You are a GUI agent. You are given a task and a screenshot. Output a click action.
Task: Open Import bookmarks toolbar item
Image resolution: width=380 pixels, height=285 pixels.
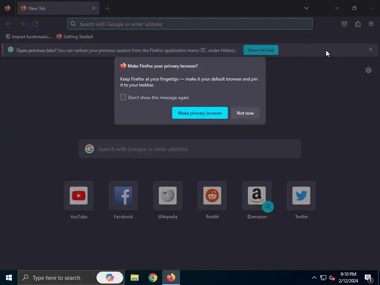pos(28,37)
